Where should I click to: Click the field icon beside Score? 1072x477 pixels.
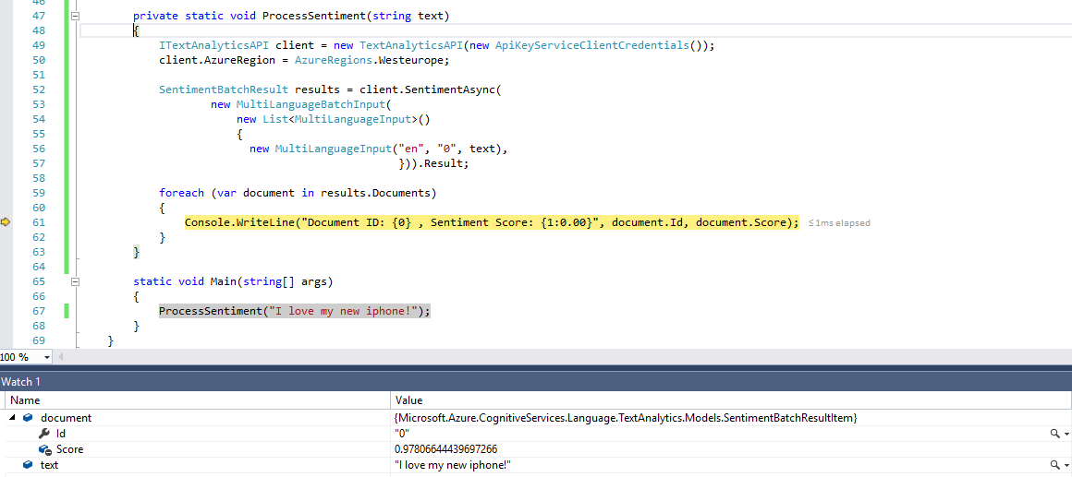point(45,449)
